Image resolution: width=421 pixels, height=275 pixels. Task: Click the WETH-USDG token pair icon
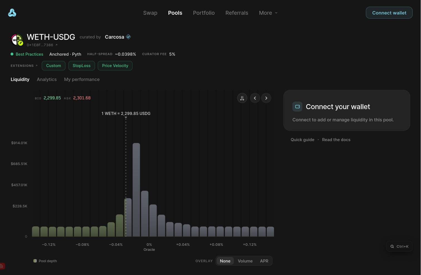click(x=17, y=40)
